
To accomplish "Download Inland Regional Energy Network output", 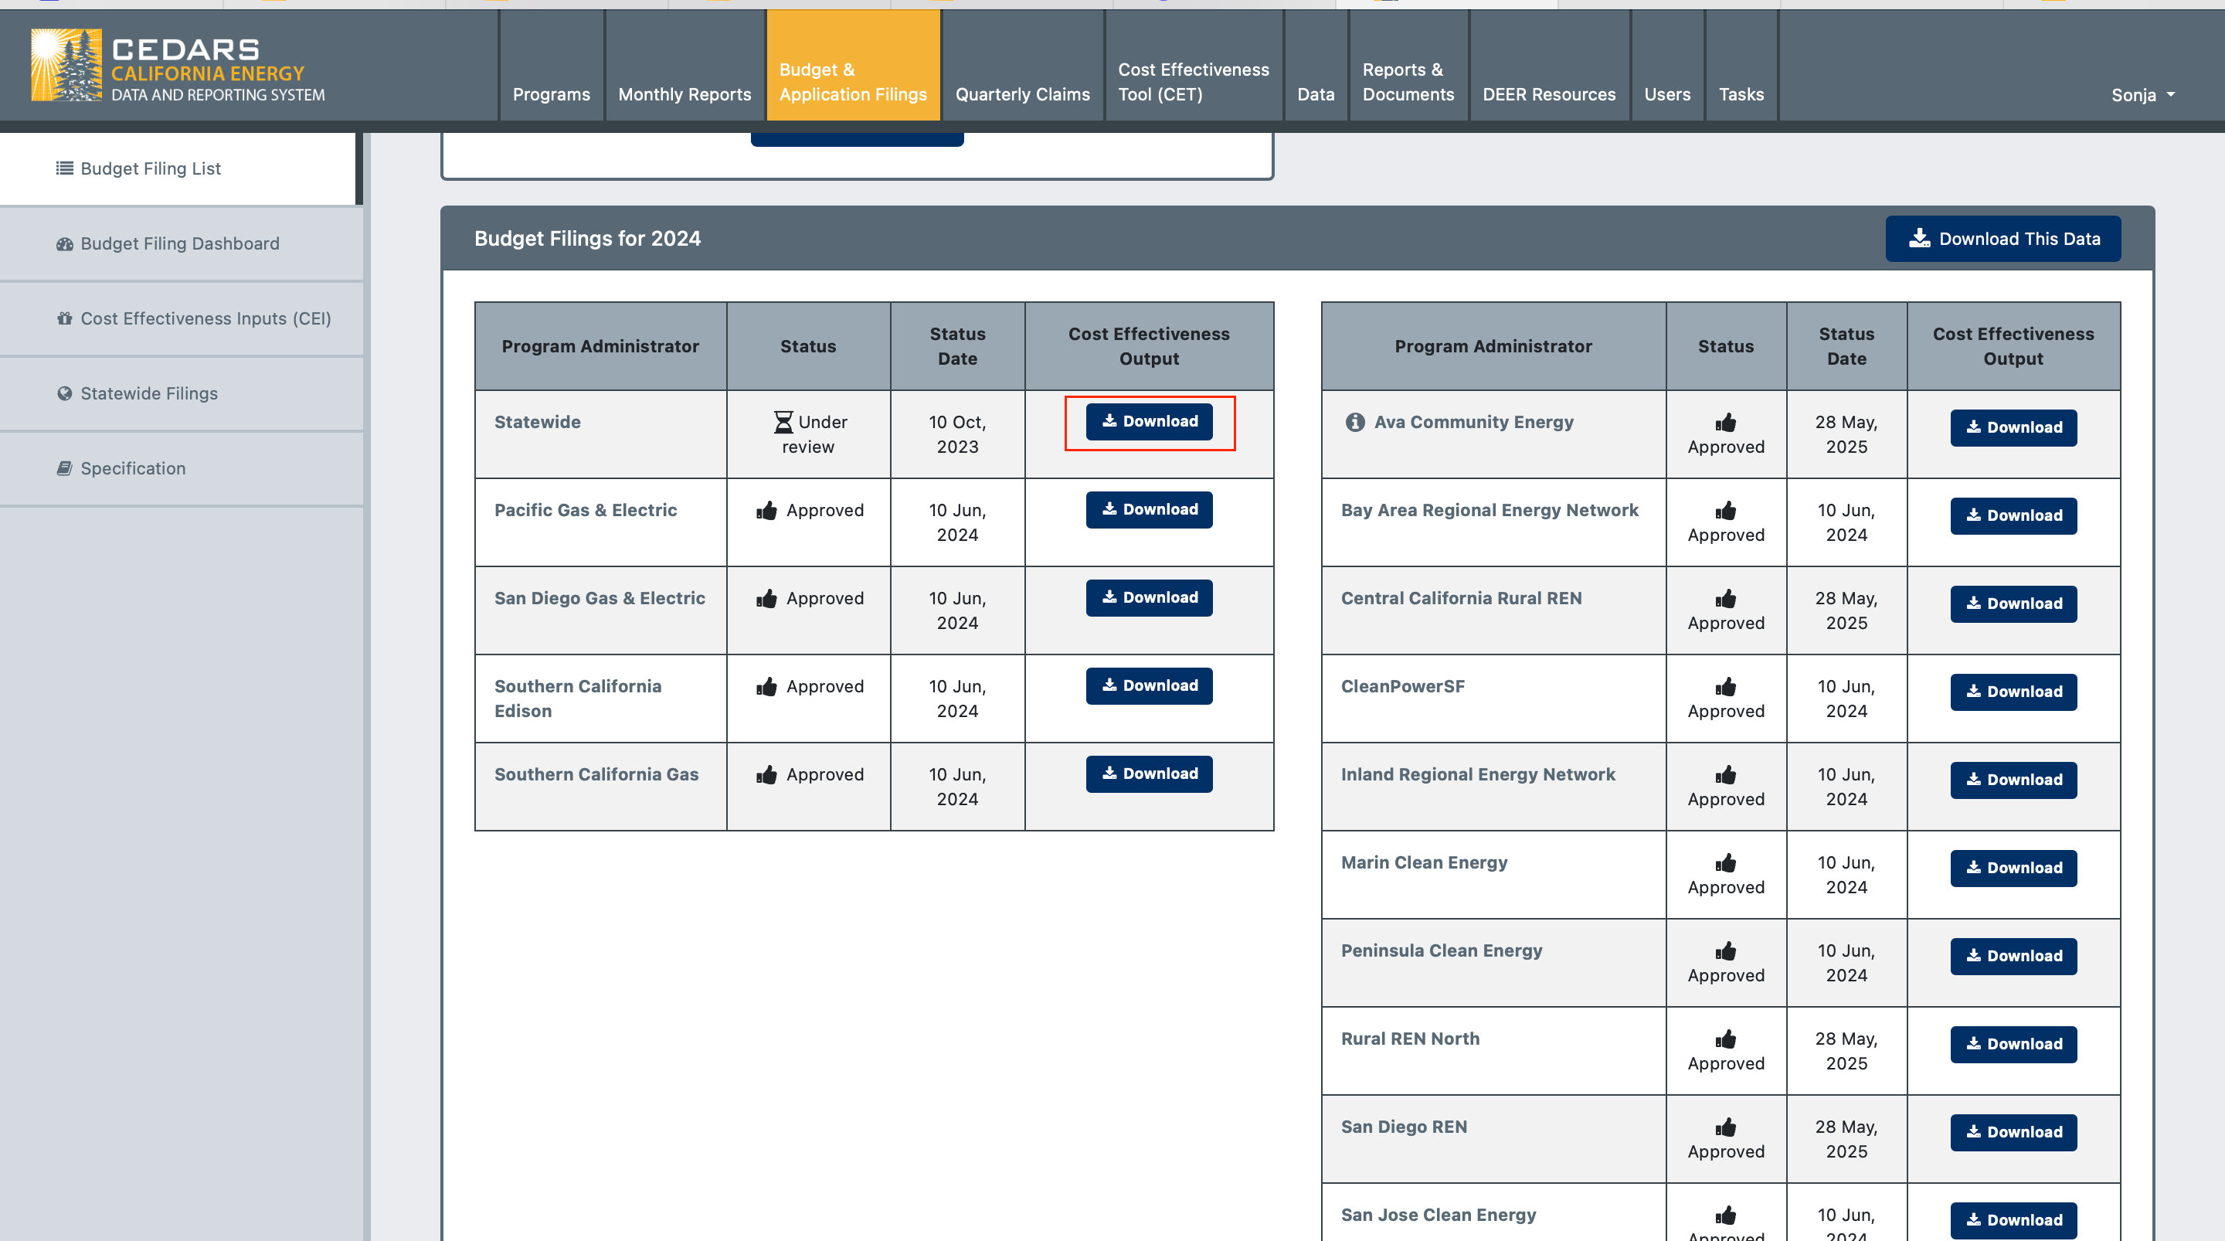I will [2013, 780].
